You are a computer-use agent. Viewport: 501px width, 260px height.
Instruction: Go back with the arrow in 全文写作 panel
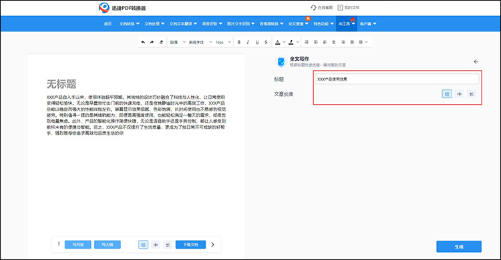(x=476, y=61)
